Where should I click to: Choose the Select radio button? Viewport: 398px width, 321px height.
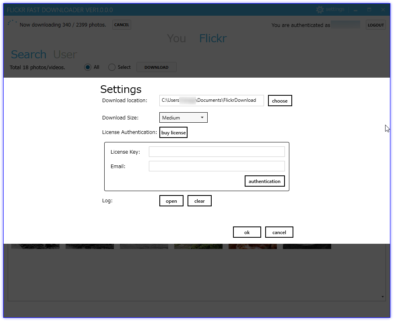[112, 67]
